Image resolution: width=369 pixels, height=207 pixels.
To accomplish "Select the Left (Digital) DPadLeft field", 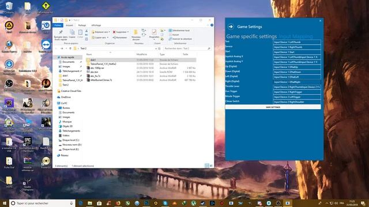I will pyautogui.click(x=297, y=77).
